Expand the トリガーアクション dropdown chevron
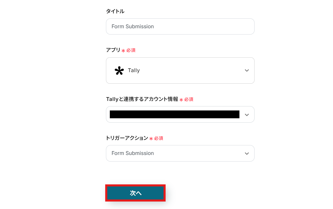Screen dimensions: 333x209 point(247,154)
